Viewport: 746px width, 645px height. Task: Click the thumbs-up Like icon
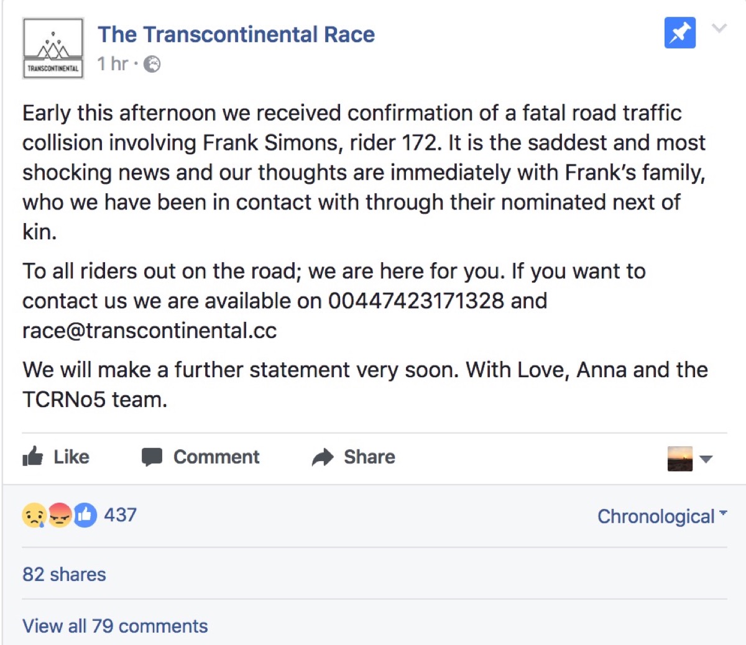33,457
